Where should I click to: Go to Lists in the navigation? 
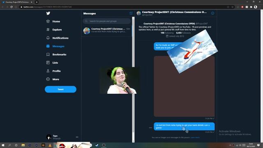[x=55, y=62]
